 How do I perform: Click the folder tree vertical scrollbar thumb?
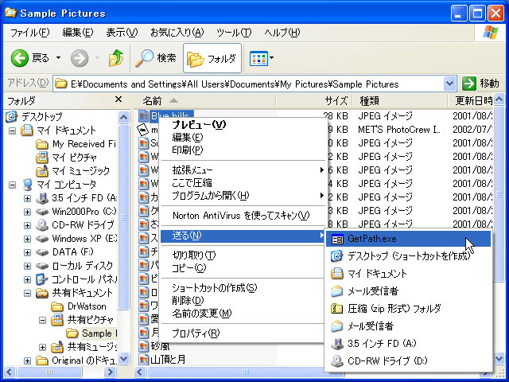click(124, 216)
